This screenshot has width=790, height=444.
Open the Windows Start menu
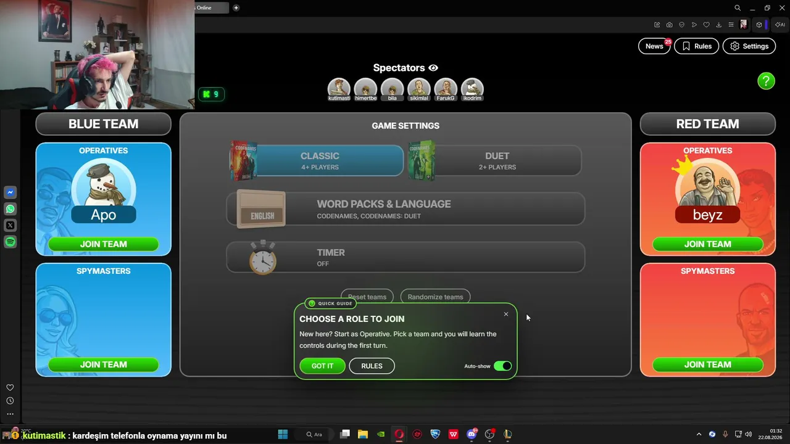click(283, 434)
